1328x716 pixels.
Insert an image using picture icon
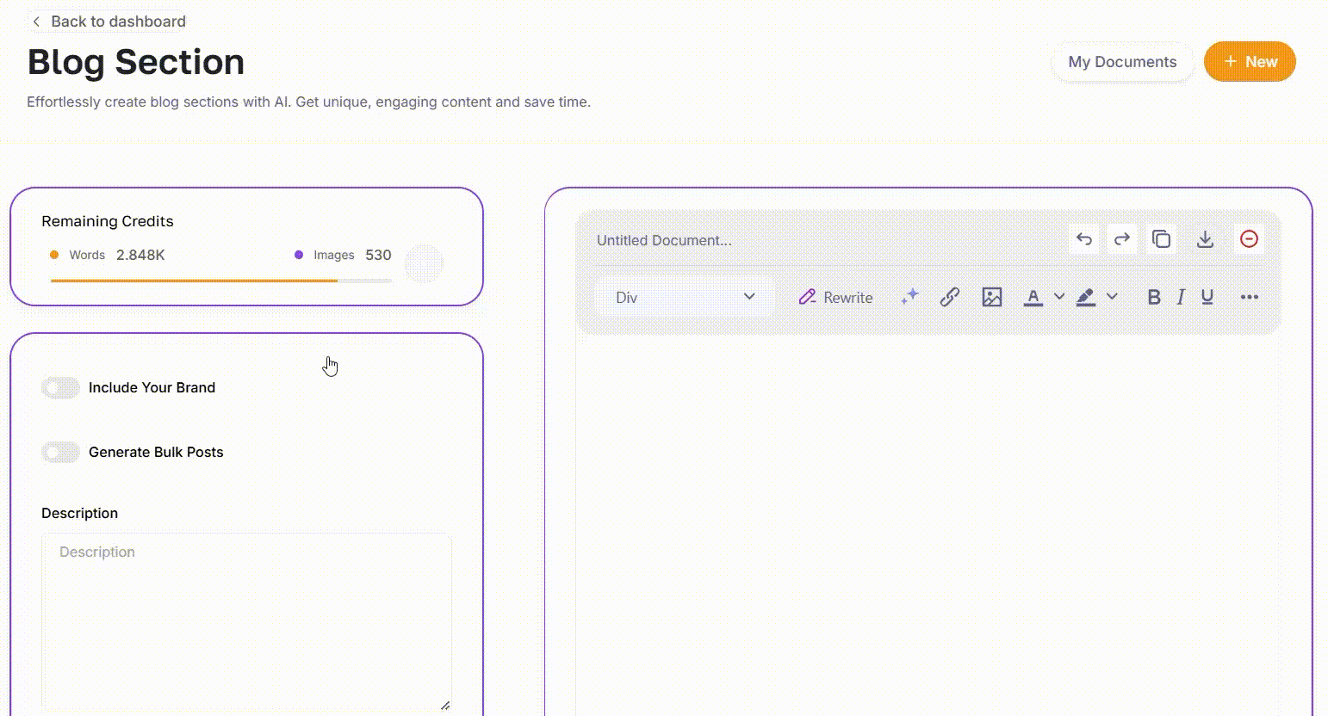(991, 297)
